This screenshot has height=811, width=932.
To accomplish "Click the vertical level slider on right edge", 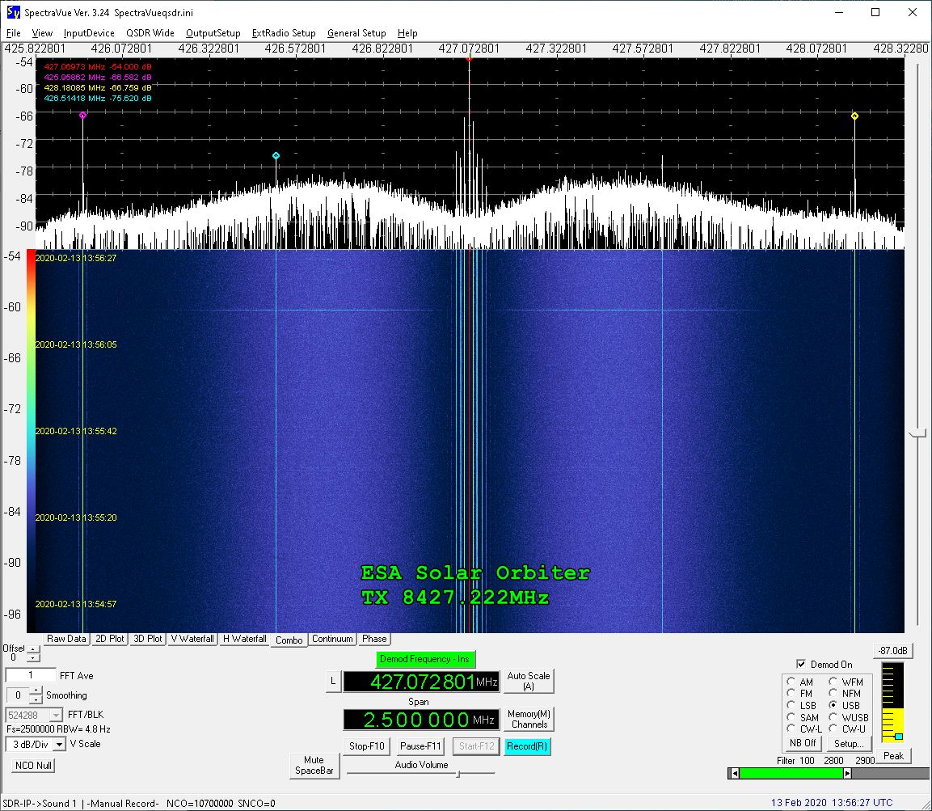I will [917, 433].
